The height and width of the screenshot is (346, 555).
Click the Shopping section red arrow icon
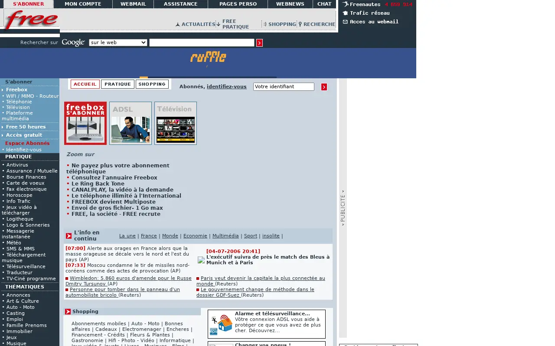[x=68, y=311]
